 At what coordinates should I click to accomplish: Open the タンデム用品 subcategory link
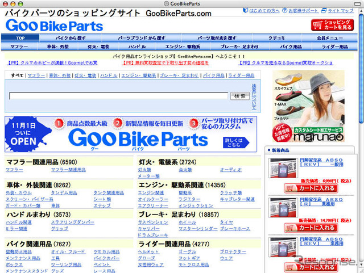[x=64, y=193]
